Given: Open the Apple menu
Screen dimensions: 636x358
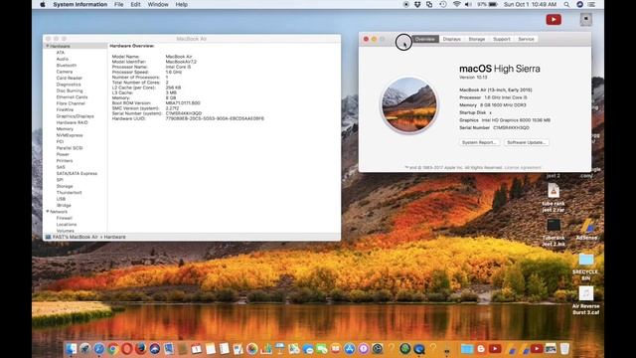Looking at the screenshot, I should tap(43, 4).
